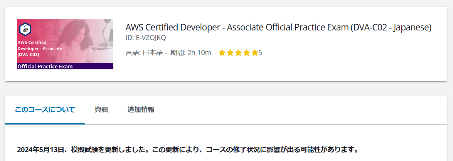This screenshot has width=453, height=161.
Task: Click the AWS Certified Developer exam title
Action: click(278, 27)
